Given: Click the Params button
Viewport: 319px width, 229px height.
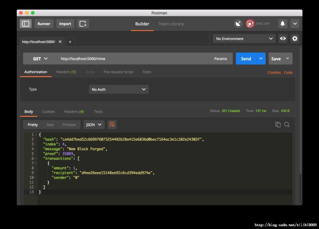Looking at the screenshot, I should [221, 59].
